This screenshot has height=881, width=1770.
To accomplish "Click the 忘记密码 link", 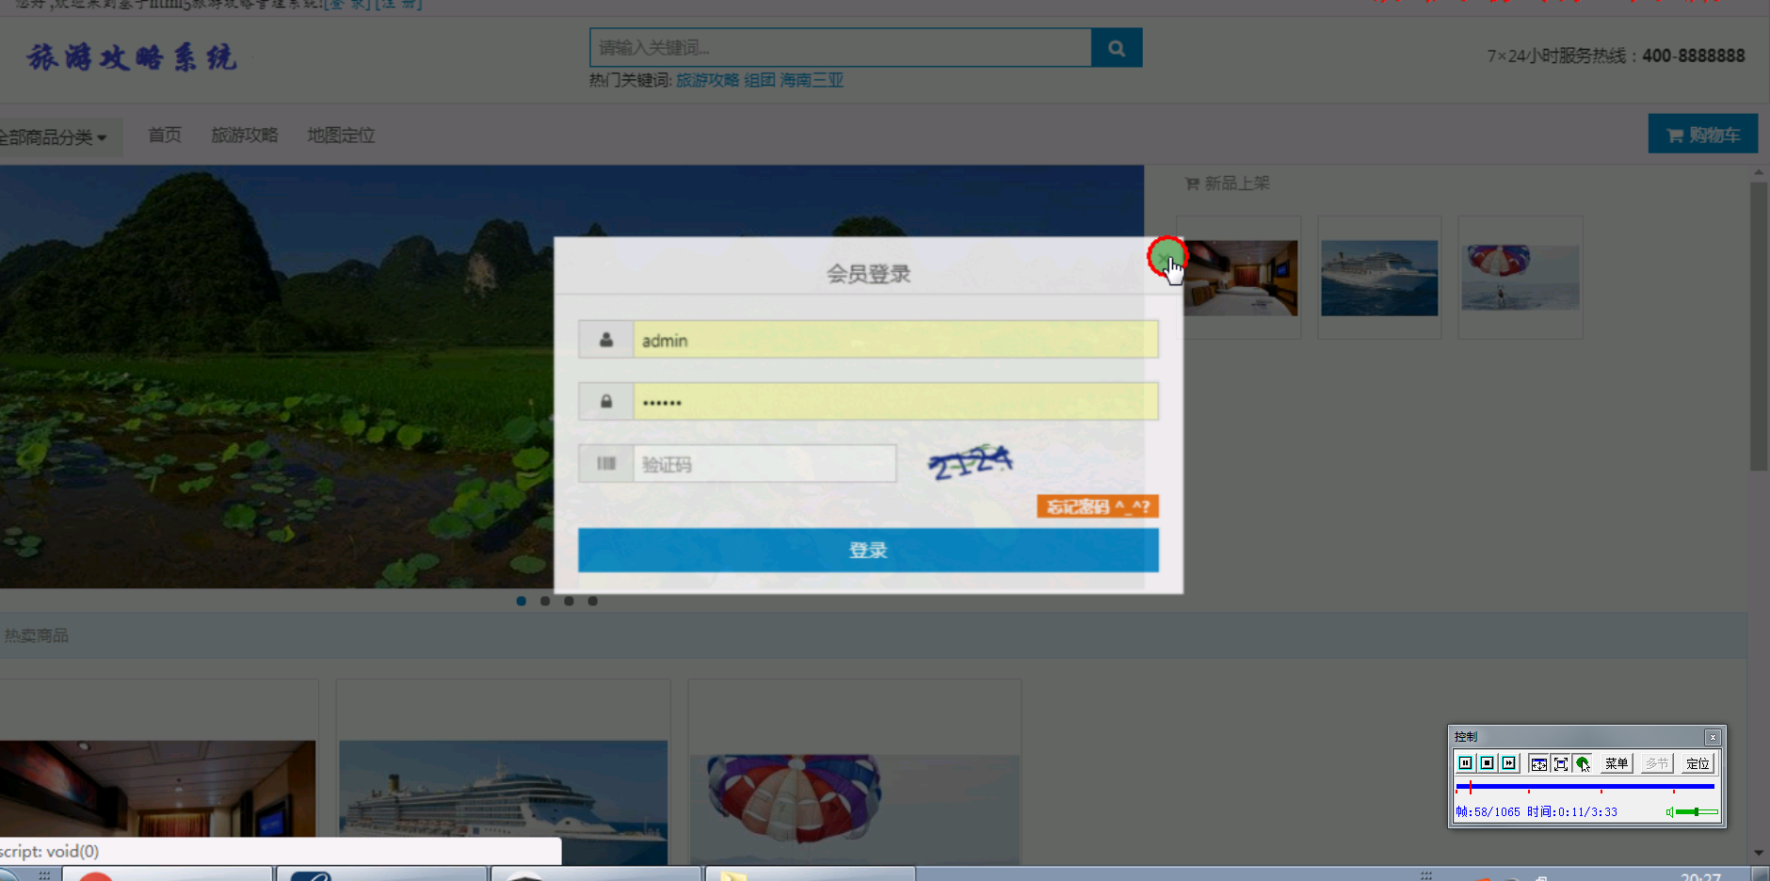I will 1098,506.
